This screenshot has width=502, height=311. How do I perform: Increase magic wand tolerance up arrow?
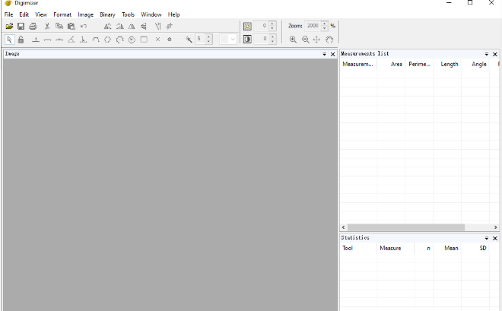208,37
